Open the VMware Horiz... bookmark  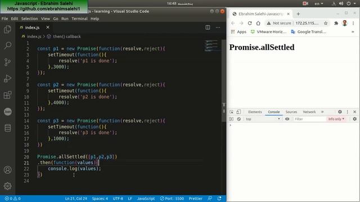[x=268, y=32]
